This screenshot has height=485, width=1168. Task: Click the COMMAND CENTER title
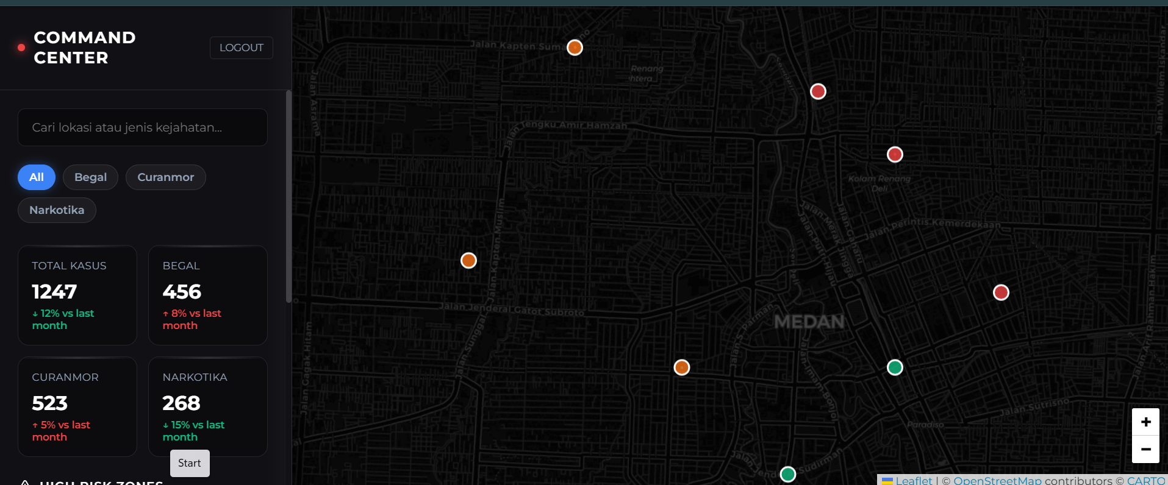pos(85,48)
